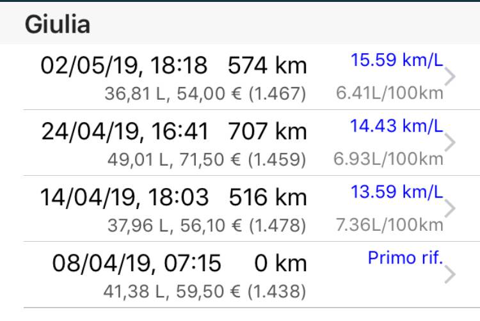Select the 02/05/19, 18:18 date text
The height and width of the screenshot is (321, 480).
point(124,66)
